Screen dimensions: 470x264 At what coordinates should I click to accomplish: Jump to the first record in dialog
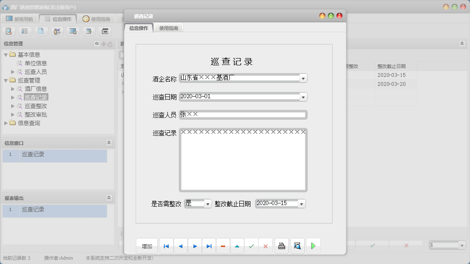(167, 246)
